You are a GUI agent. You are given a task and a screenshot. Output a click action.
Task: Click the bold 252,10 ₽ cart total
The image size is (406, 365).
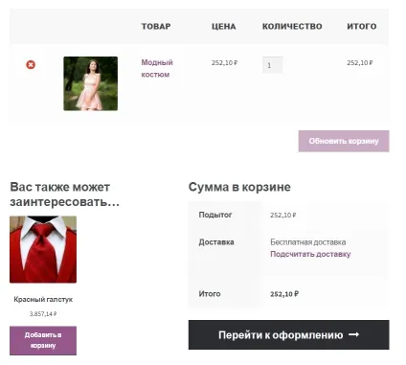[284, 294]
